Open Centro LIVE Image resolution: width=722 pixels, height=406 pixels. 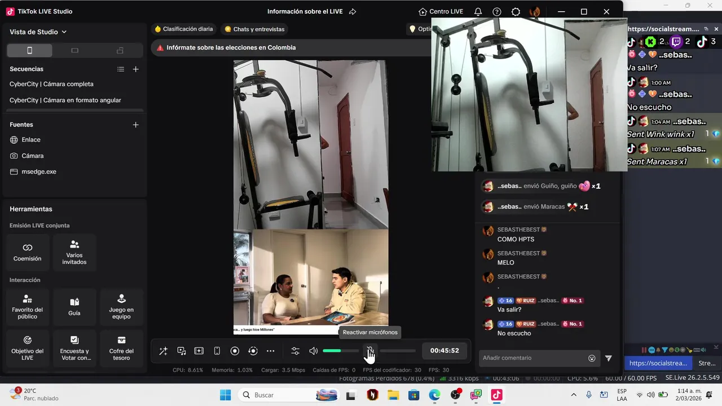441,12
